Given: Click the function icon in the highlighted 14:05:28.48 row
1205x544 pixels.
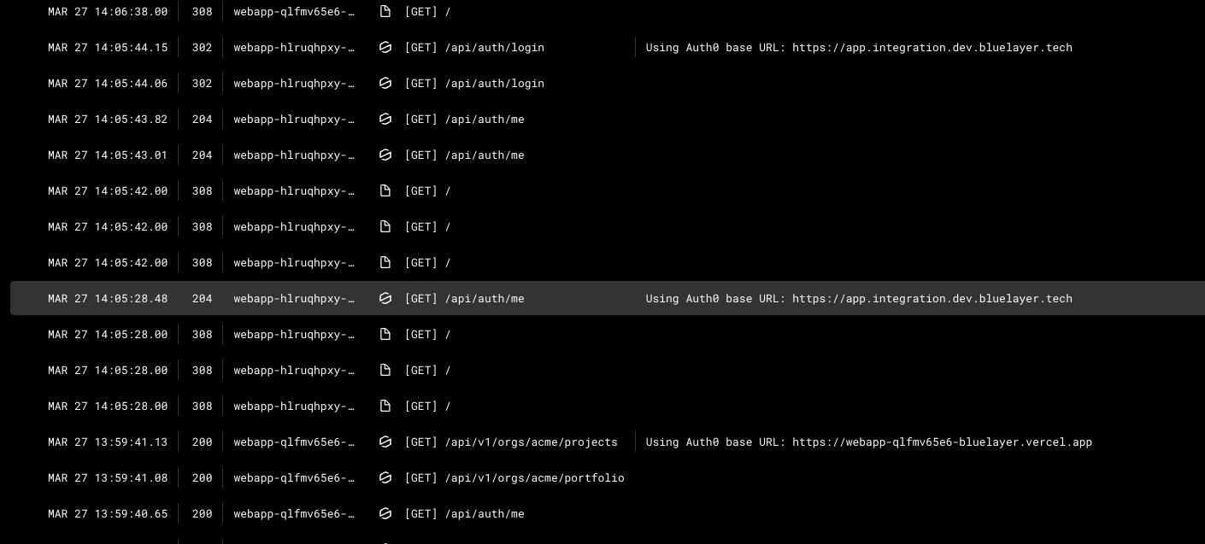Looking at the screenshot, I should pos(385,299).
